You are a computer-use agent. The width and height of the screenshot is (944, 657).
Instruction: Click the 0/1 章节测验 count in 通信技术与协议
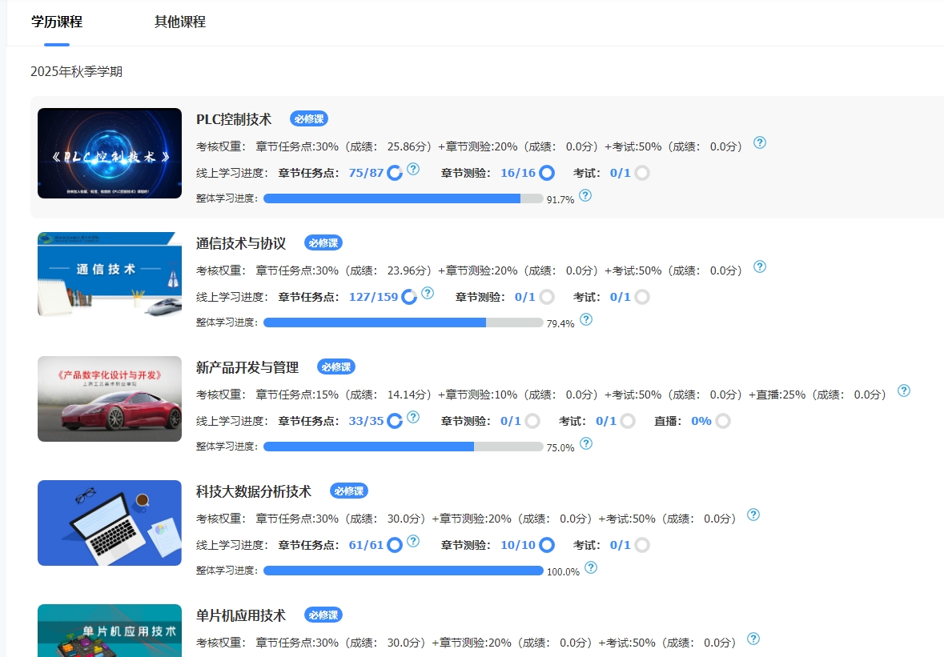pos(525,297)
